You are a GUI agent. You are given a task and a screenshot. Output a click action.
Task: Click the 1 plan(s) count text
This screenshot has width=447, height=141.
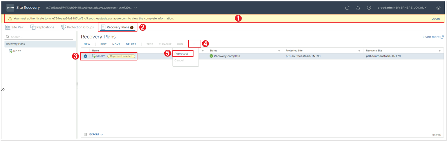[436, 135]
